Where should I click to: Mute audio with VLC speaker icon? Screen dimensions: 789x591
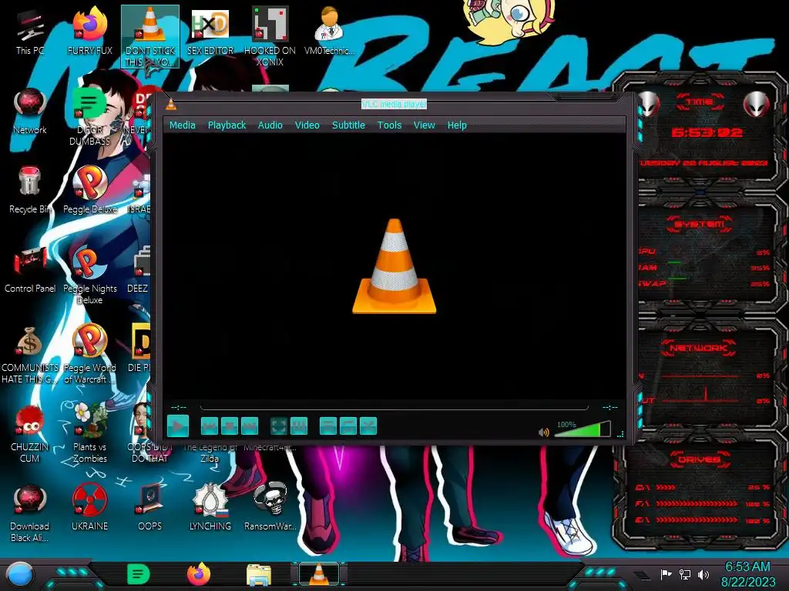click(x=543, y=432)
